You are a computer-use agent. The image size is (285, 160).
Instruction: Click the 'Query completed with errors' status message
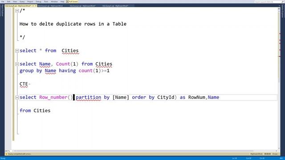20,154
